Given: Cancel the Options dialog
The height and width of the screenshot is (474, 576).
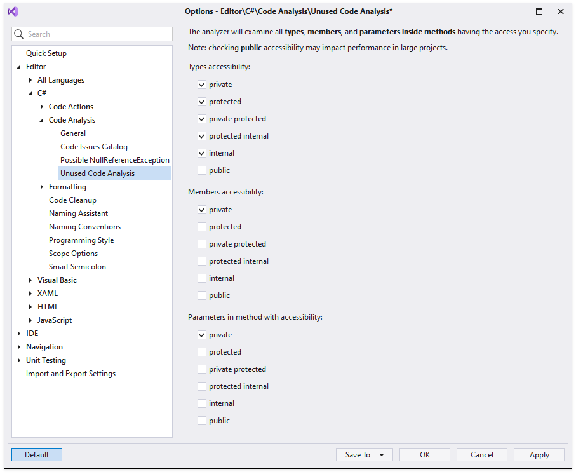Looking at the screenshot, I should coord(481,454).
